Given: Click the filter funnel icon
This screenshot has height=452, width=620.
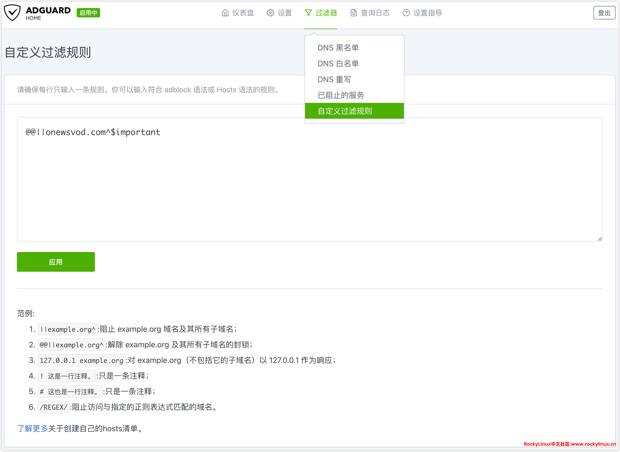Looking at the screenshot, I should (308, 13).
